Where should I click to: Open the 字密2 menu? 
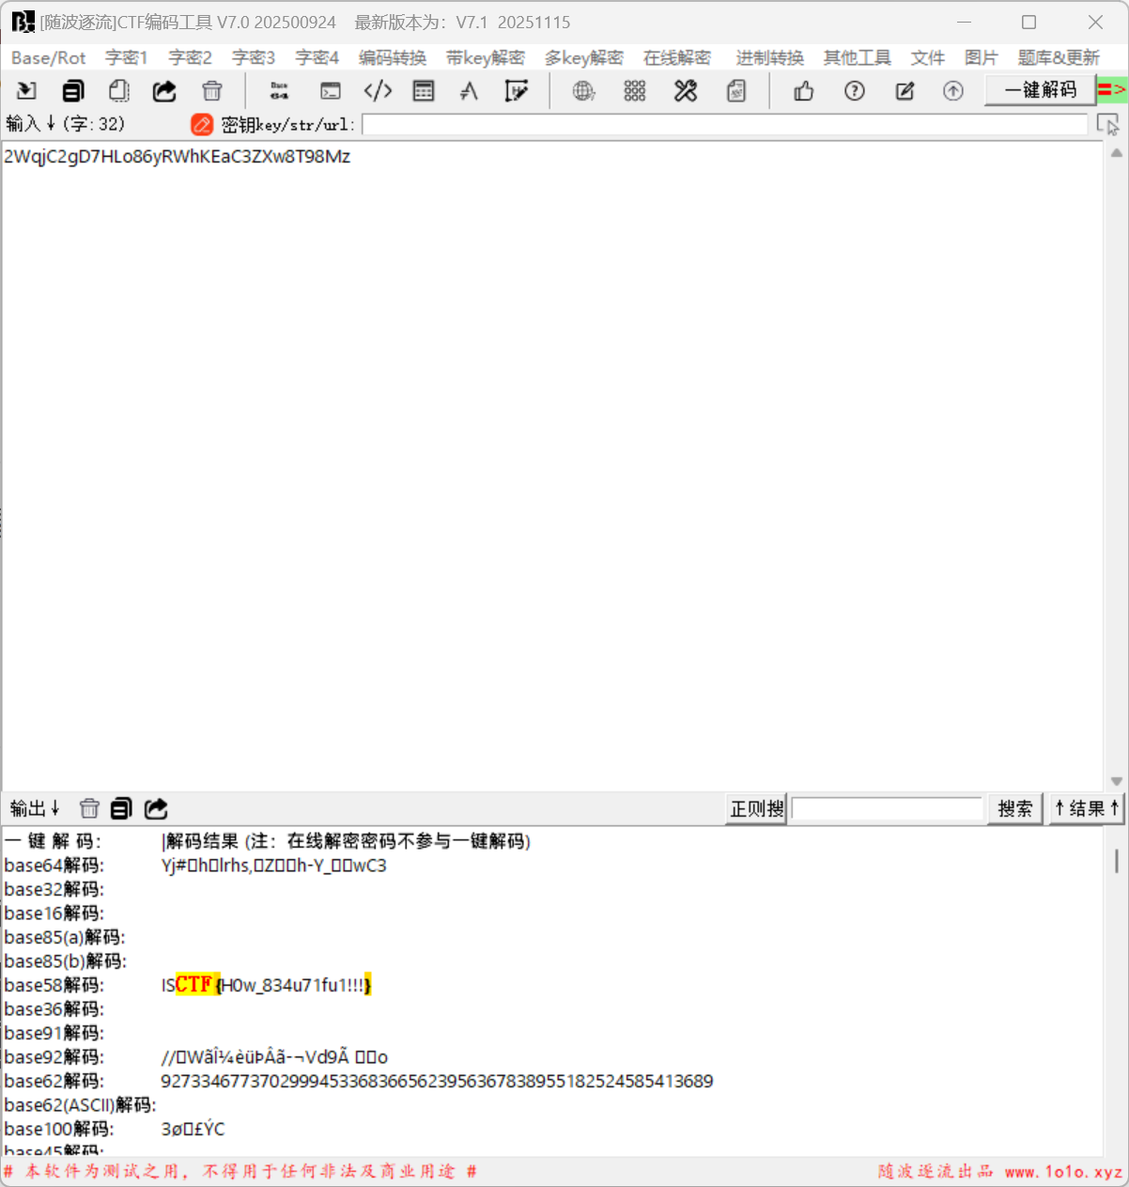tap(191, 58)
